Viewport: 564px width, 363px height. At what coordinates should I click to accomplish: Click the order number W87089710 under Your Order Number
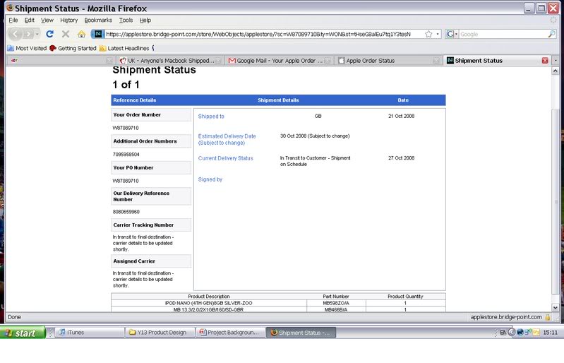(x=126, y=128)
